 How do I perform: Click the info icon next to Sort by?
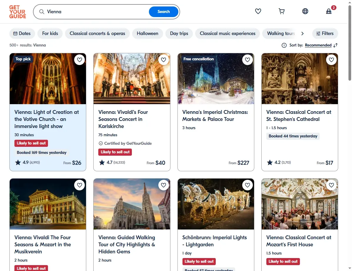(284, 45)
